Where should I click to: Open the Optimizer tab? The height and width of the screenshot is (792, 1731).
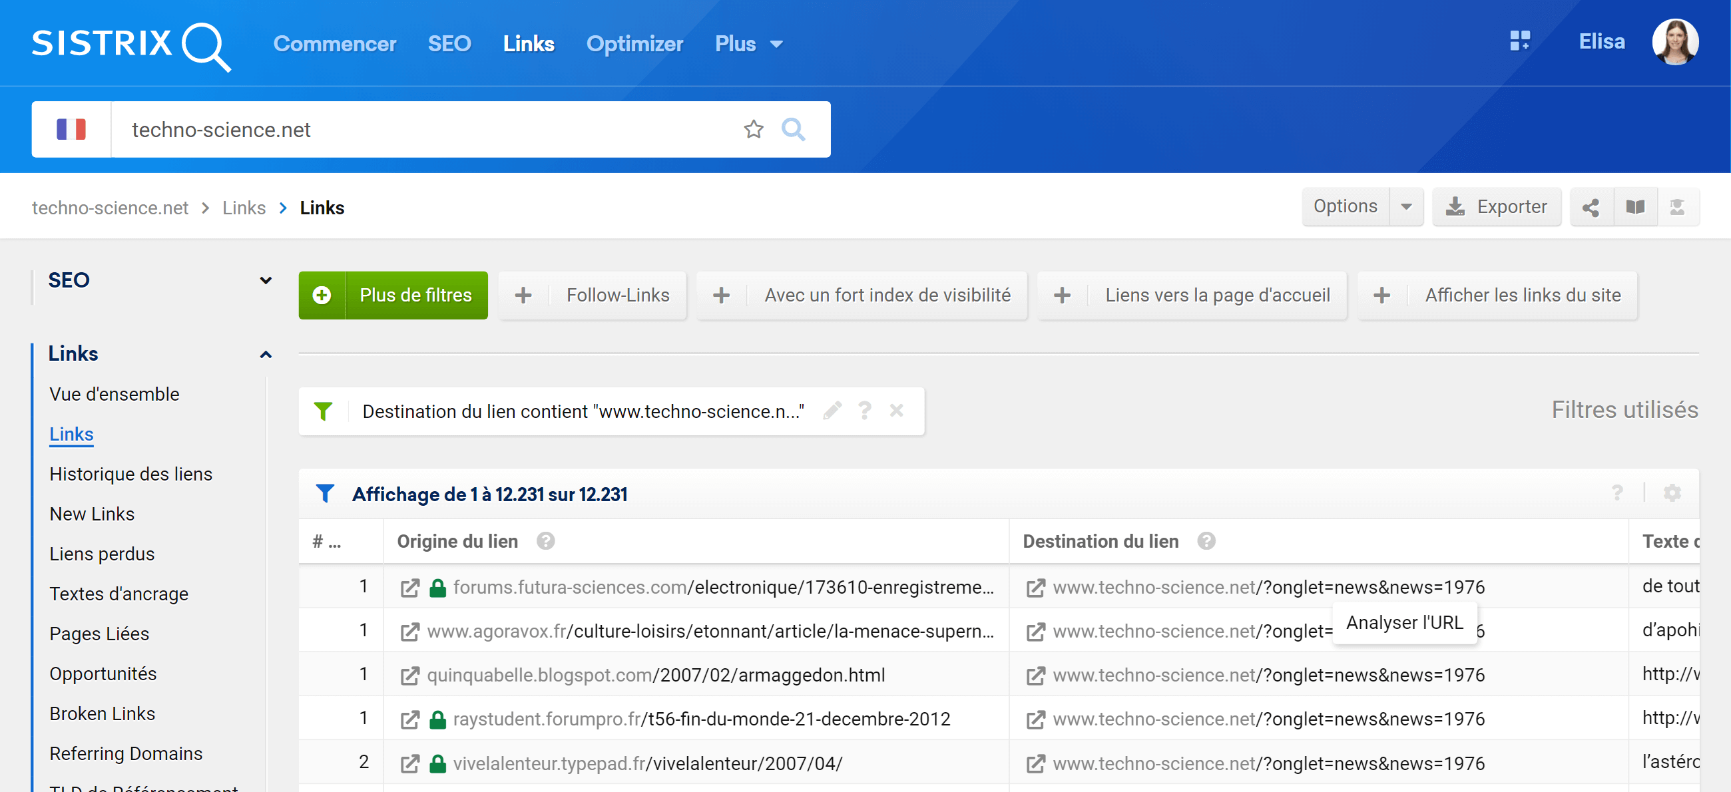tap(634, 44)
